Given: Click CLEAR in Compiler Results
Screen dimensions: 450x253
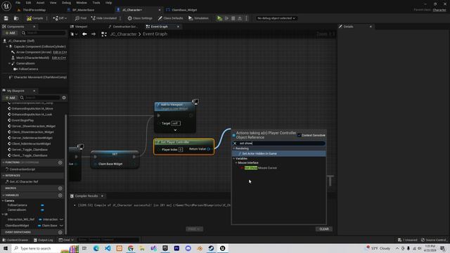Looking at the screenshot, I should coord(324,229).
